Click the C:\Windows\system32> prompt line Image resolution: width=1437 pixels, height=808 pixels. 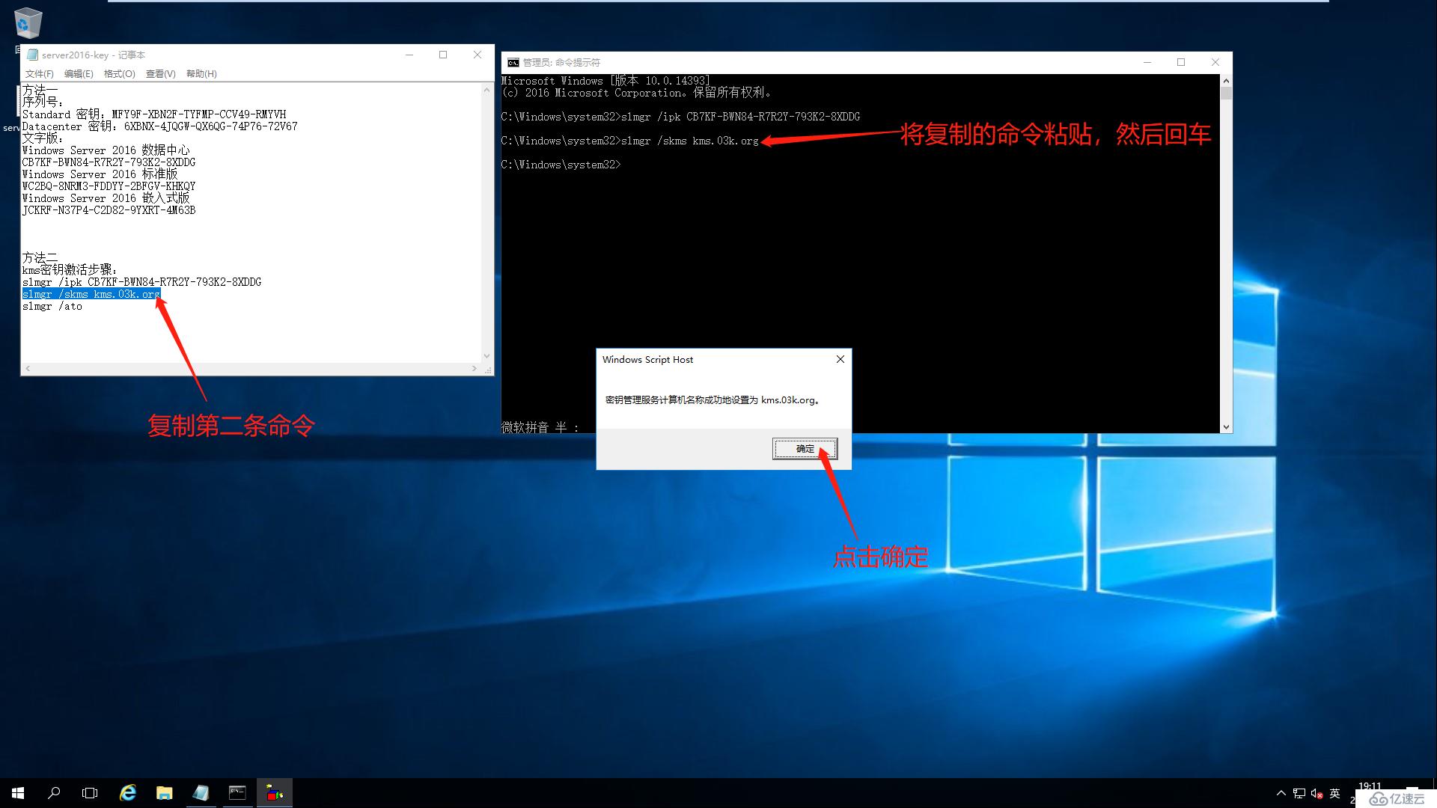point(561,165)
